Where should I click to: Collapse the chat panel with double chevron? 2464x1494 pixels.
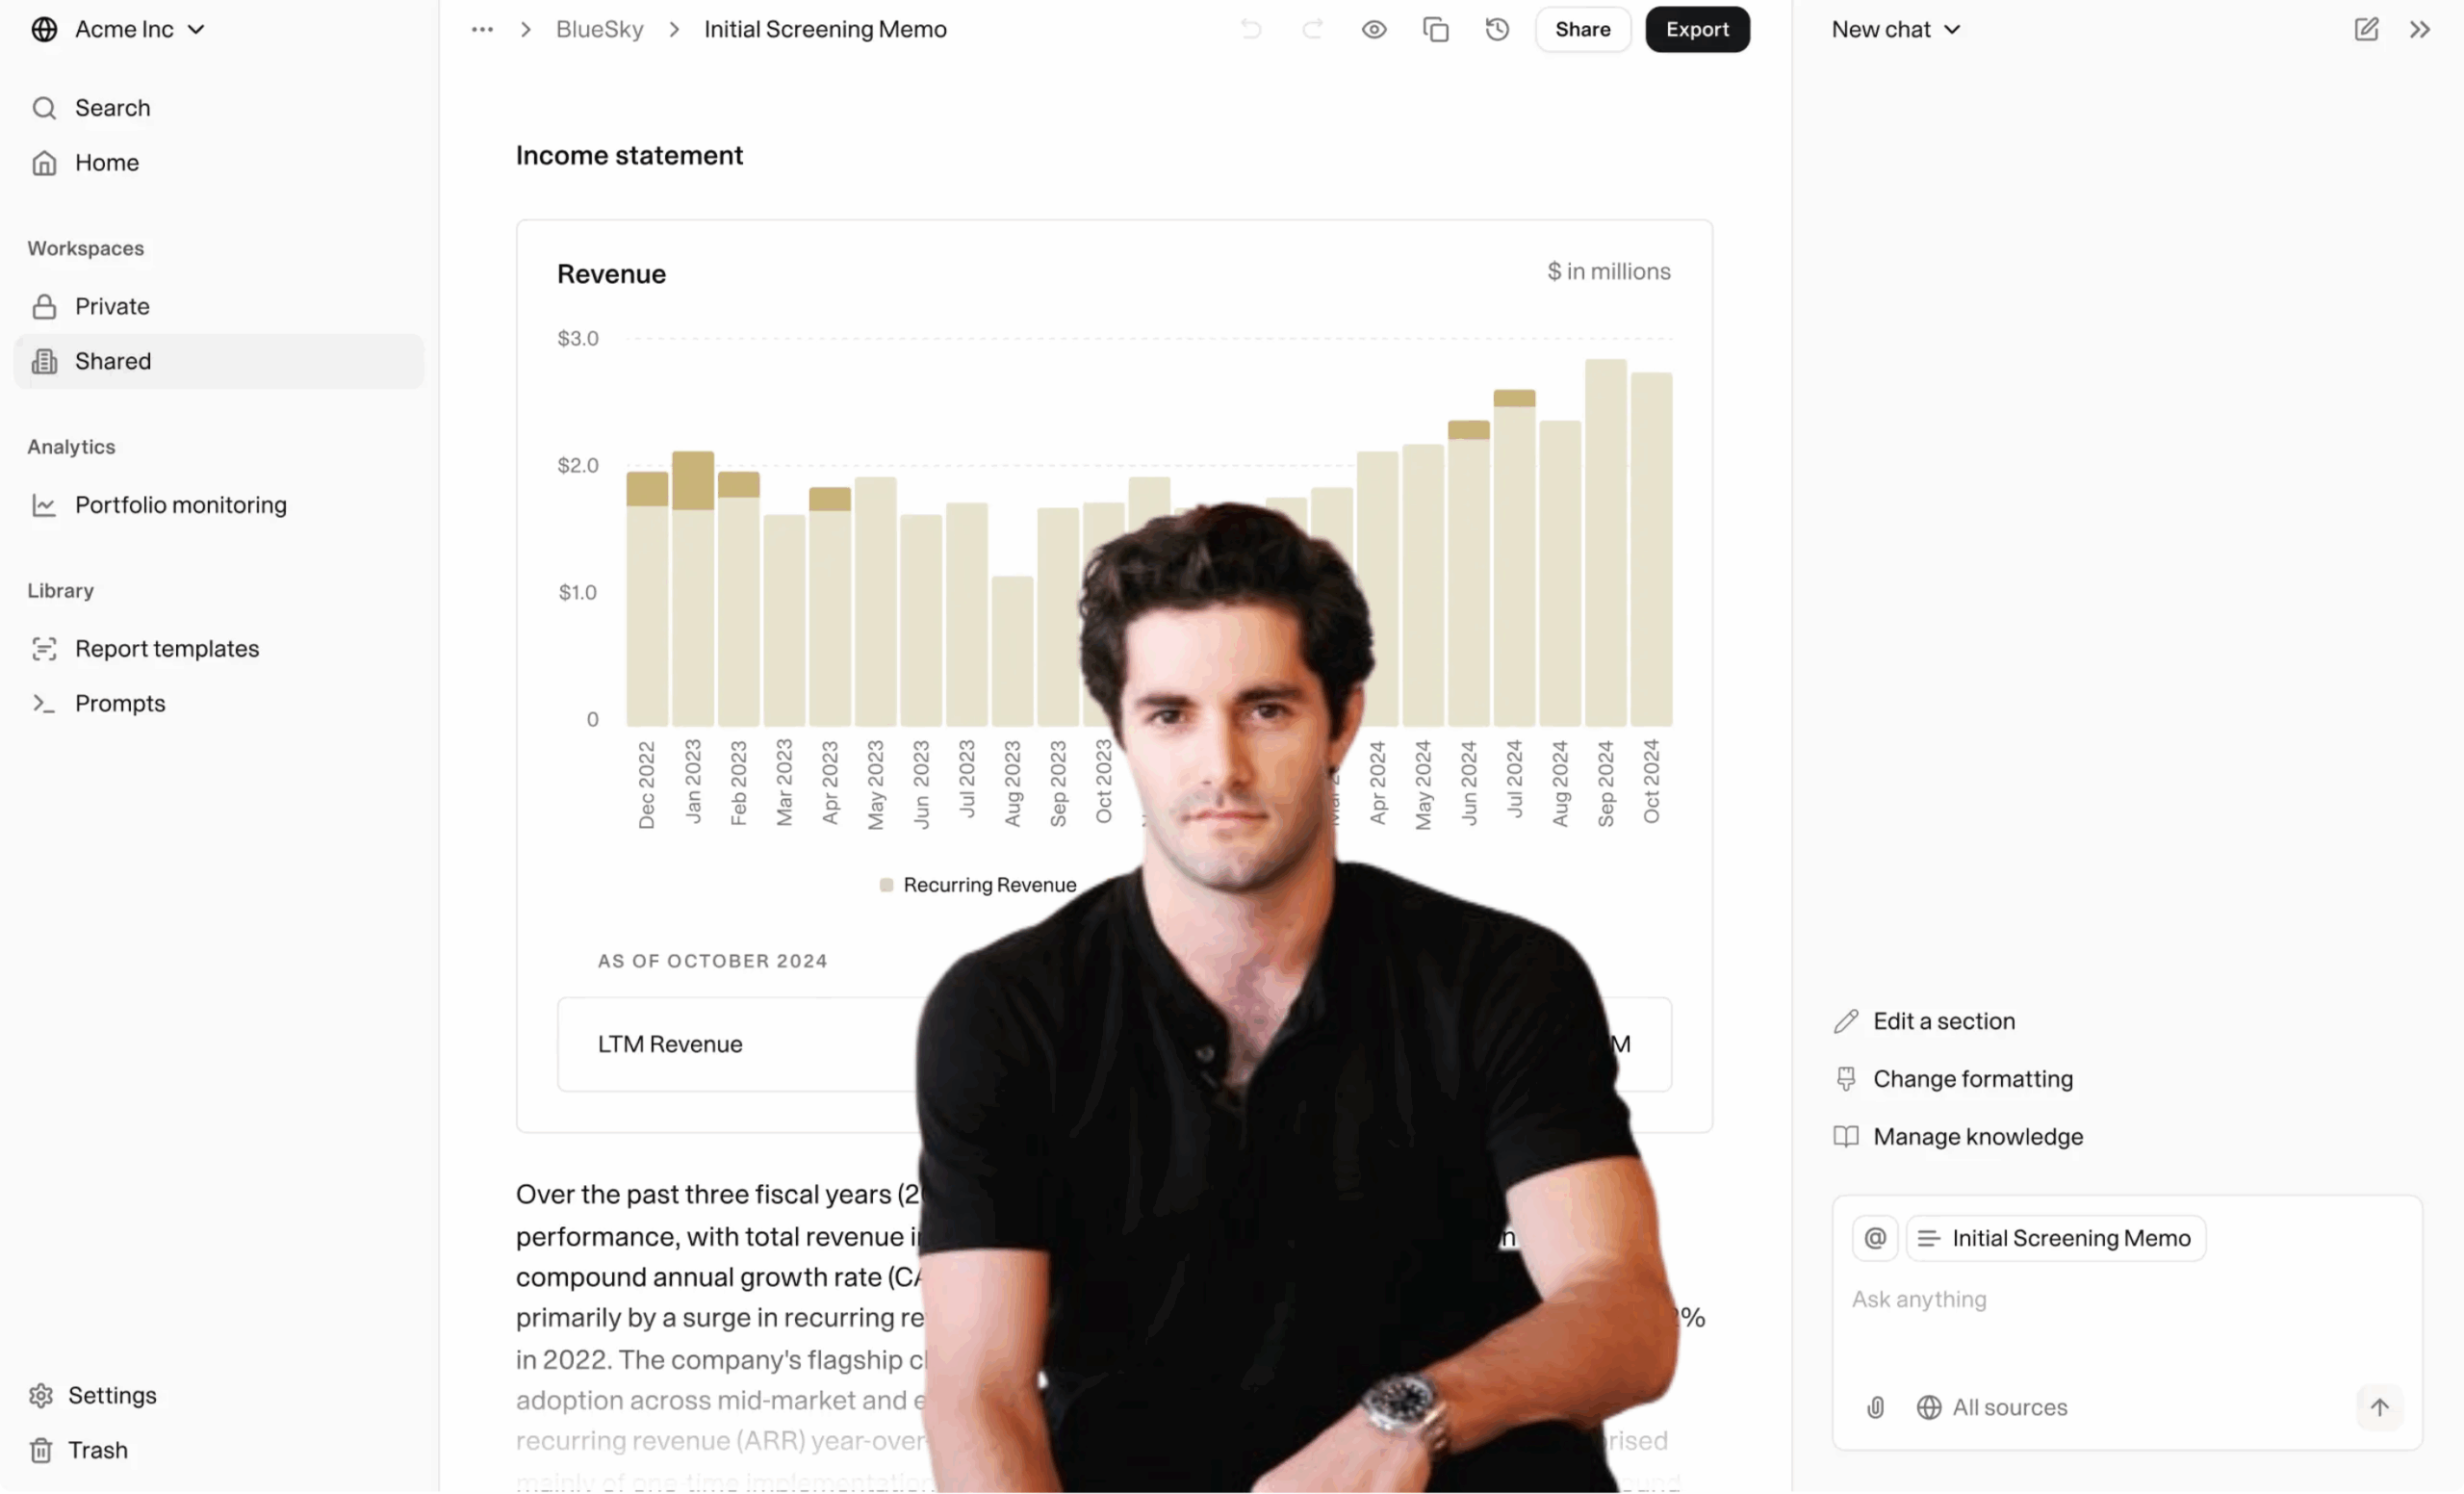[2419, 29]
